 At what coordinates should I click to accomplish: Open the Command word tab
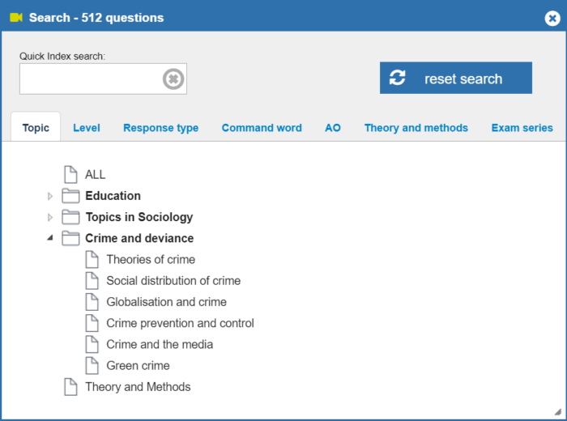(x=262, y=128)
